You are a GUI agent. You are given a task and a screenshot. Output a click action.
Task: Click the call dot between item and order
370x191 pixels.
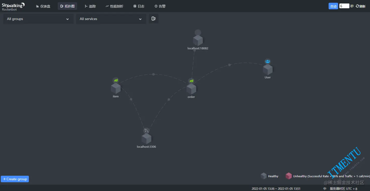[153, 74]
